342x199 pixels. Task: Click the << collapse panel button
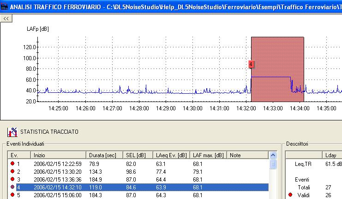click(6, 18)
